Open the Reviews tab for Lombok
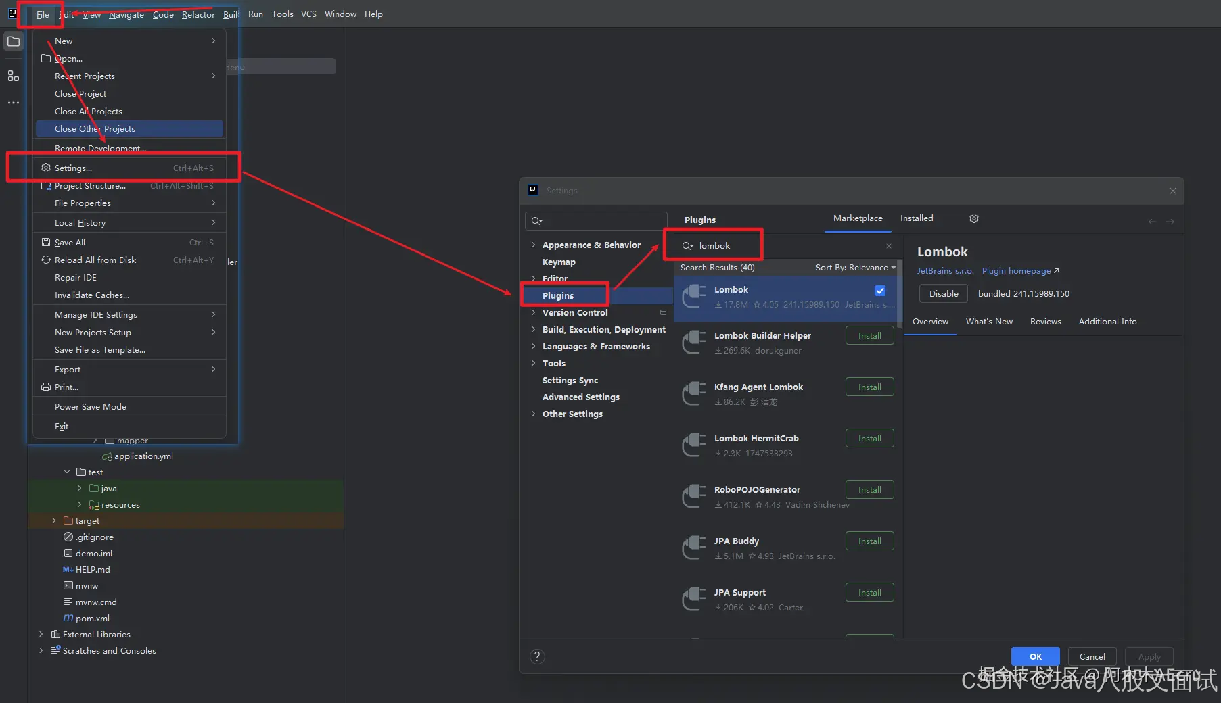 tap(1045, 322)
